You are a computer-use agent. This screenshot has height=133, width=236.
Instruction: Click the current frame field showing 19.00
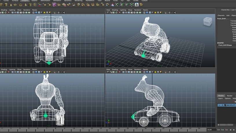click(211, 130)
